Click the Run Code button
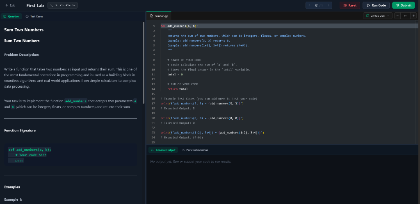420x204 pixels. point(376,5)
